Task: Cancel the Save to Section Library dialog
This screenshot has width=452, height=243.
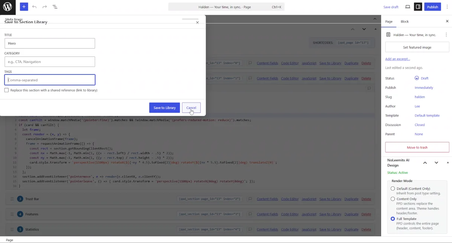Action: 191,108
